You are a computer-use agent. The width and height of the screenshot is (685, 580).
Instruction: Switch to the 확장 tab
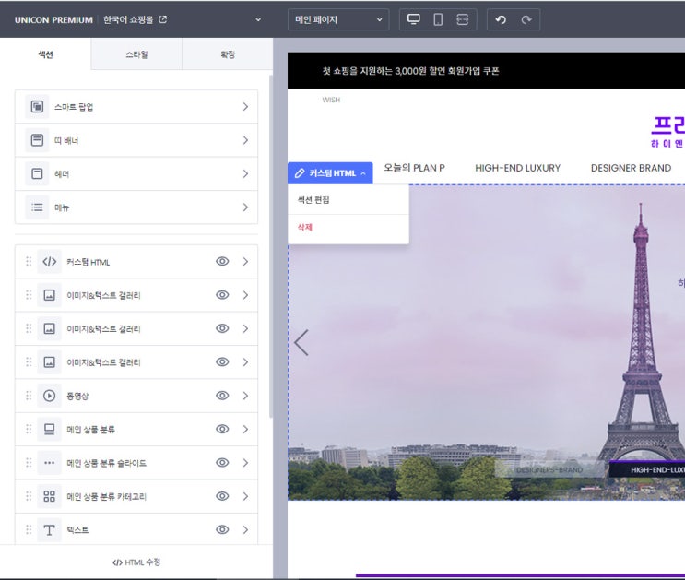point(227,54)
